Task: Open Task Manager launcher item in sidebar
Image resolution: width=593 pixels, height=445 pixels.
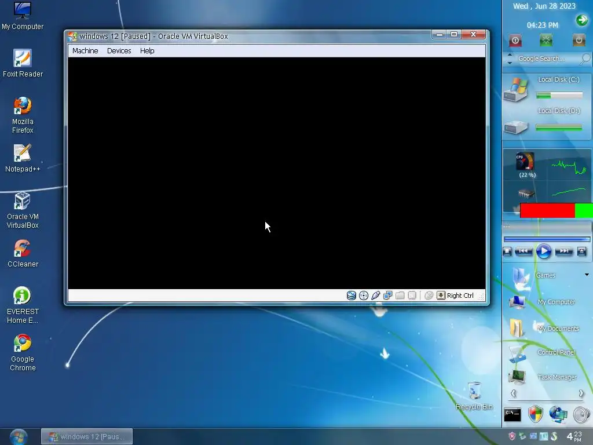Action: click(x=543, y=377)
